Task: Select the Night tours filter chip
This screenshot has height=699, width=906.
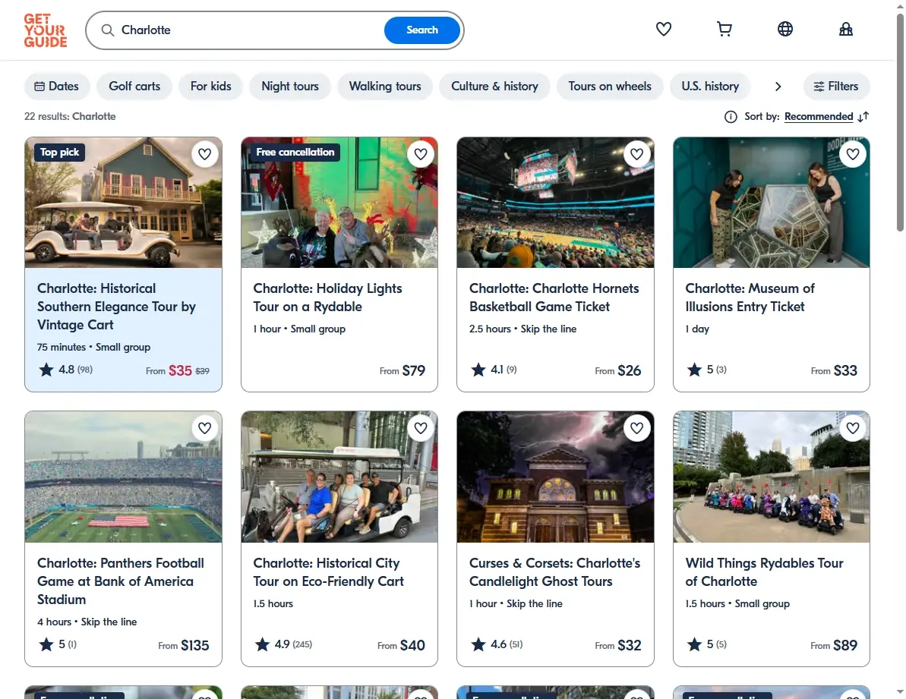Action: [x=290, y=87]
